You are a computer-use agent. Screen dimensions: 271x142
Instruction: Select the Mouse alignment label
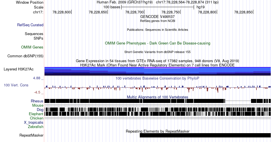tap(38, 106)
